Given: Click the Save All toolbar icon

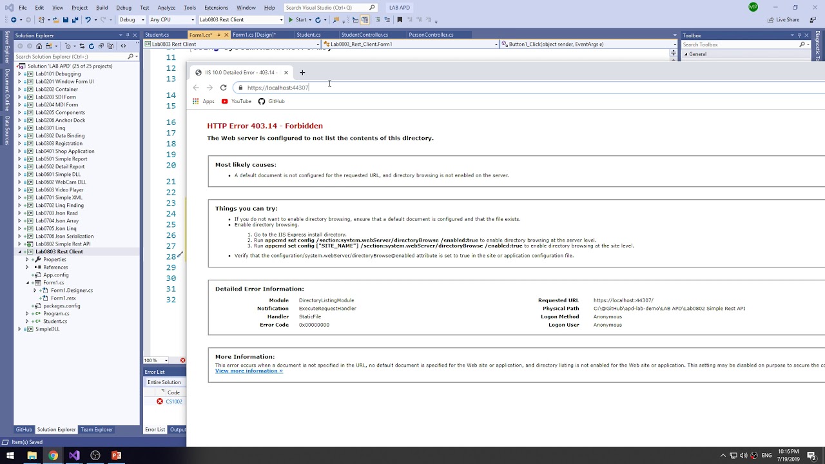Looking at the screenshot, I should [75, 20].
